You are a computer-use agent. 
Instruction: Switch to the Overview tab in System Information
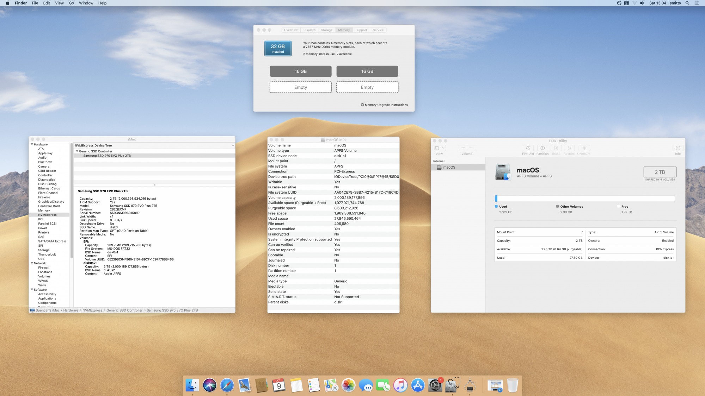[290, 30]
